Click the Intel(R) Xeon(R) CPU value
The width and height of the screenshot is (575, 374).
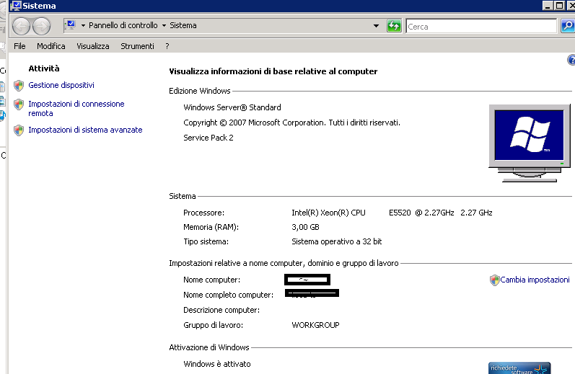pyautogui.click(x=328, y=213)
